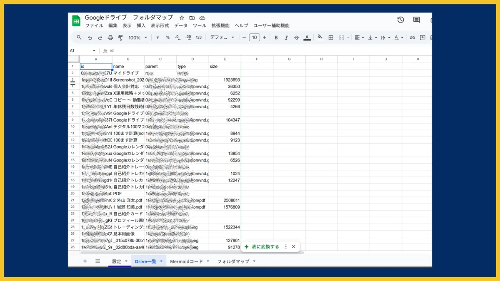Dismiss the 表に変換する suggestion
500x281 pixels.
294,247
